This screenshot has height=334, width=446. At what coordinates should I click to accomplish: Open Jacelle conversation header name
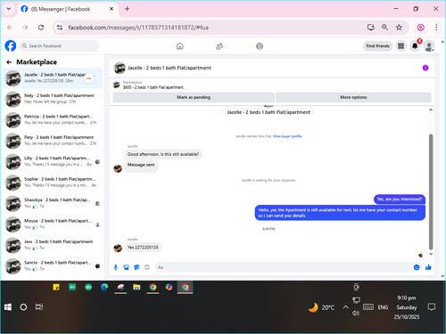(169, 68)
